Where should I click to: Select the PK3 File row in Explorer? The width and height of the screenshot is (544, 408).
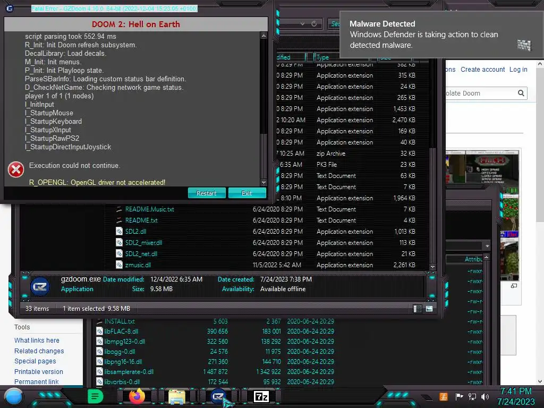point(347,165)
